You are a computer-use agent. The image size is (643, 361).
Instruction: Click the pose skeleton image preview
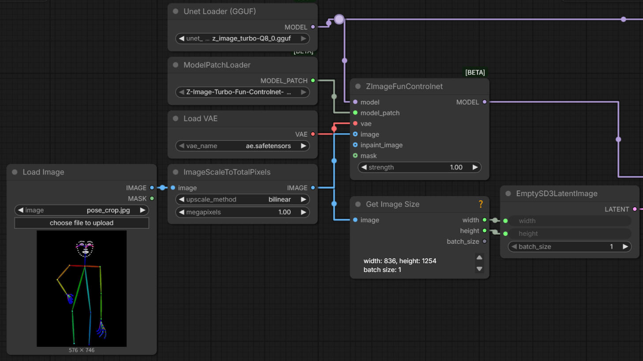click(82, 288)
